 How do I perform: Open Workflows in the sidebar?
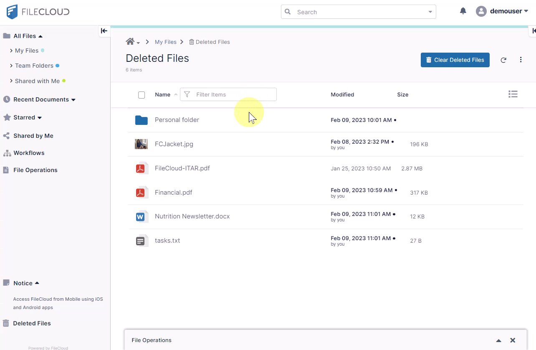pos(29,153)
